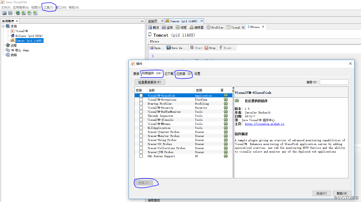Open the 设置 tab in plugins dialog

coord(197,74)
